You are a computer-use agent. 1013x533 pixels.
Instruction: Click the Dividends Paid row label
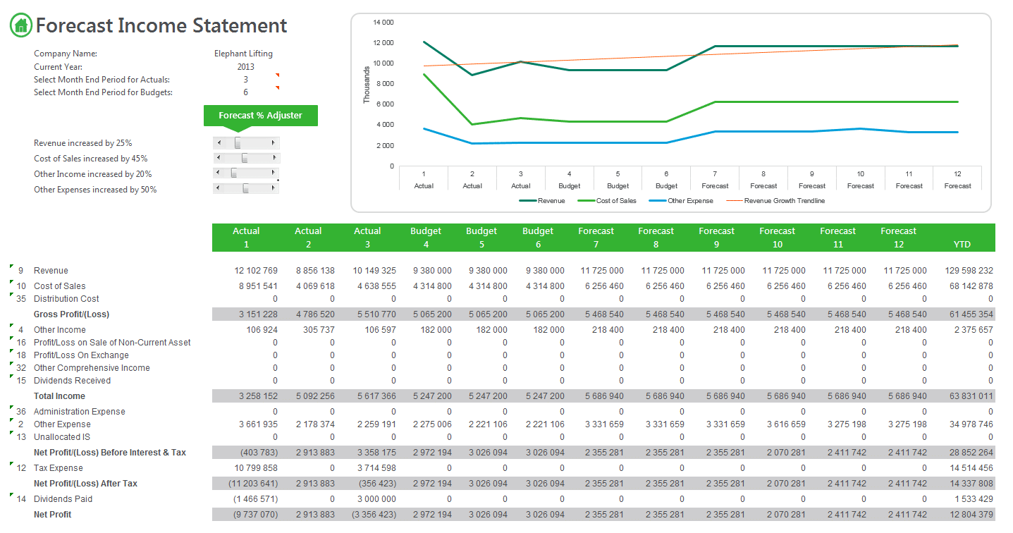[63, 499]
